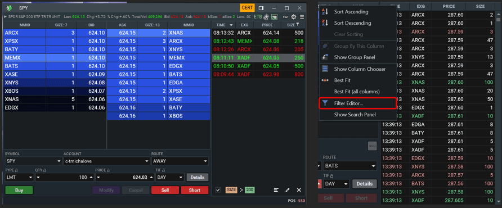Viewport: 502px width, 208px height.
Task: Click the pencil edit filter icon
Action: pyautogui.click(x=288, y=190)
